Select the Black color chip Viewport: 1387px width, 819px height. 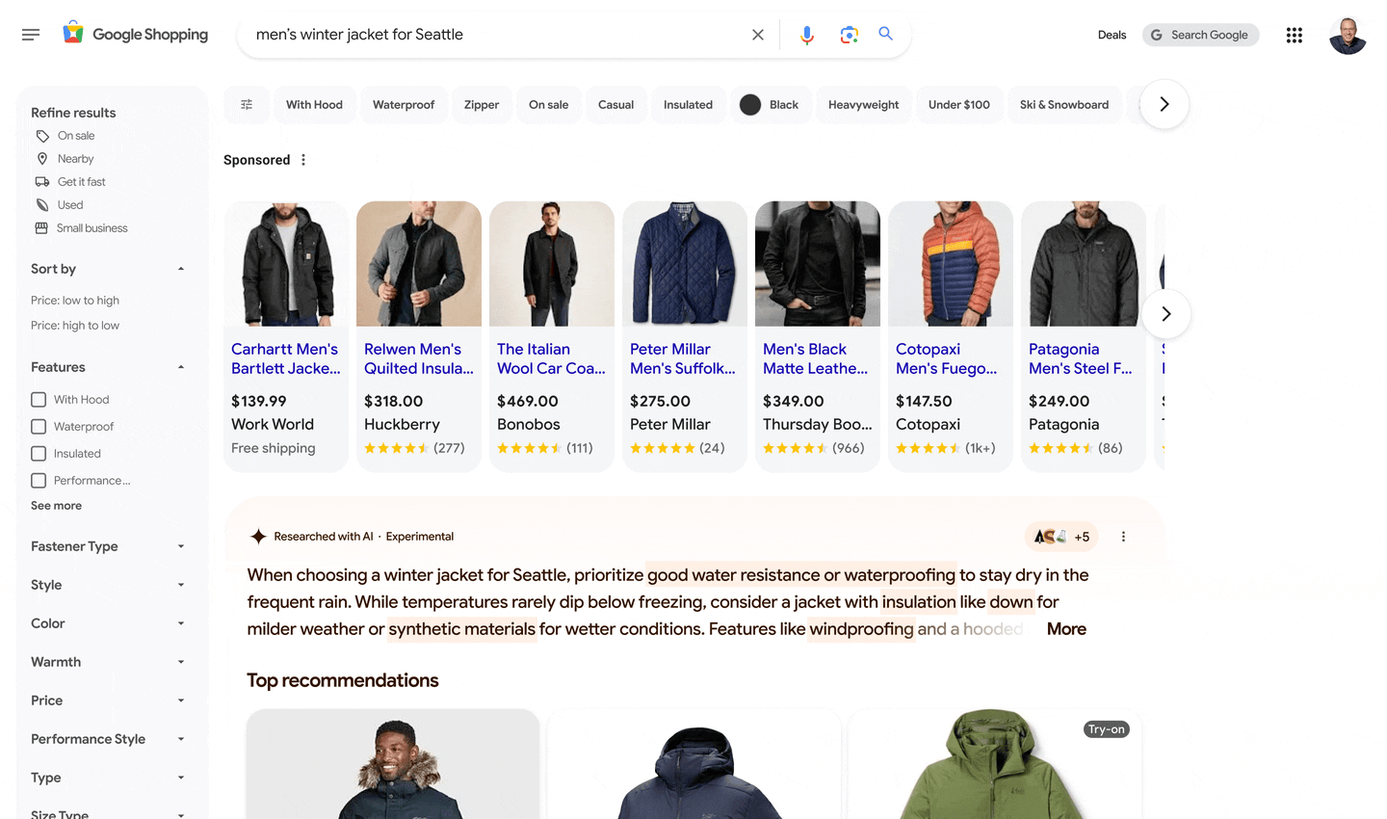(770, 104)
